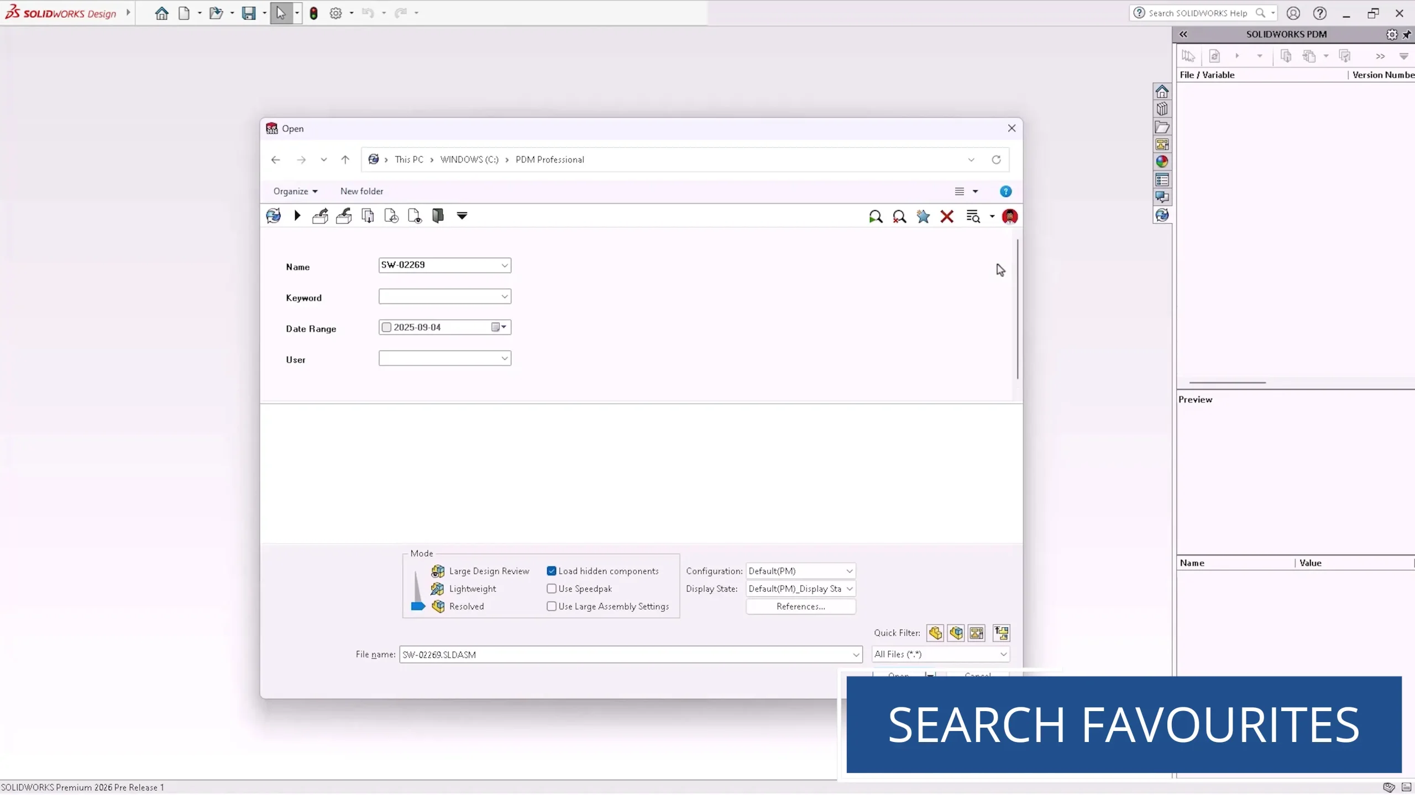Cancel the search with the red X icon

pos(947,216)
